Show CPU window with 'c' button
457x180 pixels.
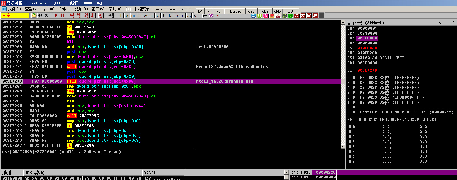[157, 15]
